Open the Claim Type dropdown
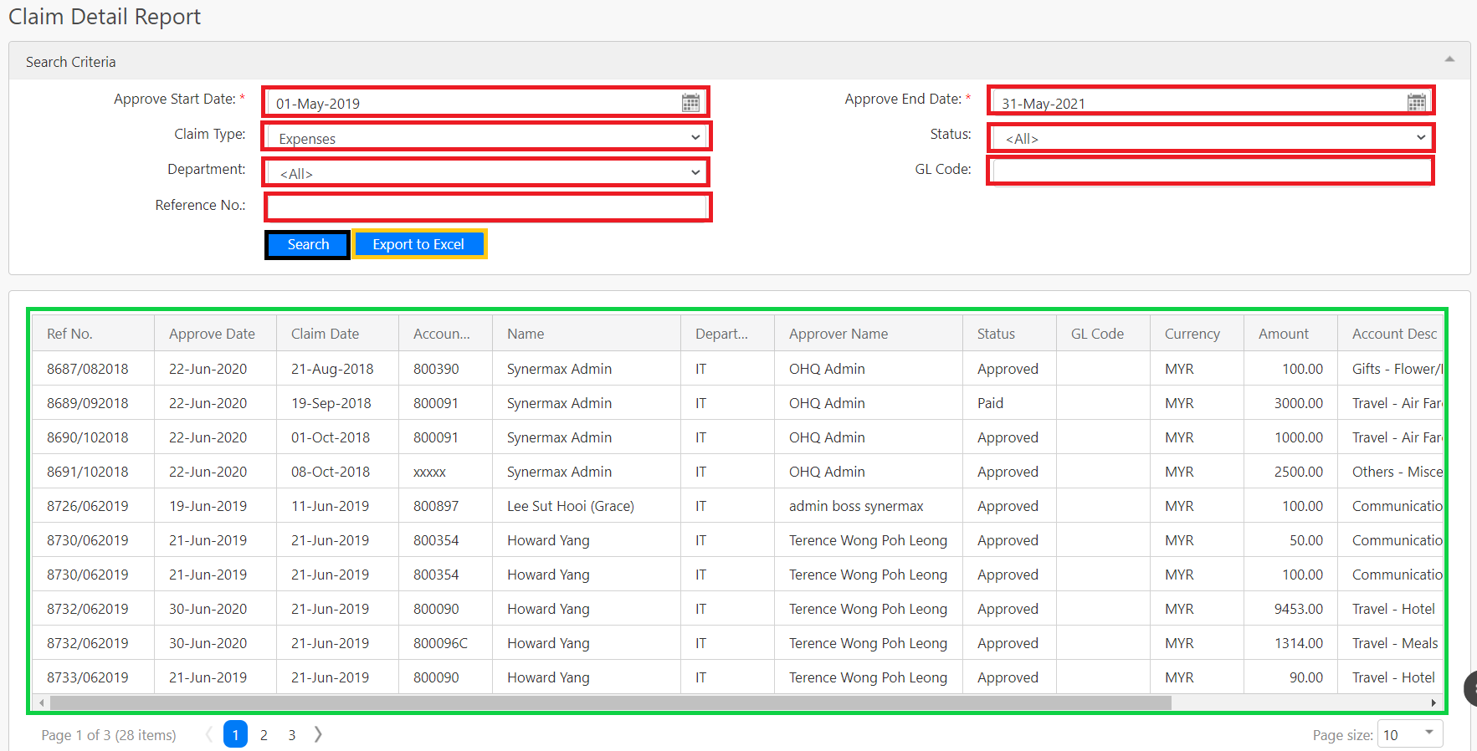This screenshot has height=751, width=1477. (x=486, y=137)
